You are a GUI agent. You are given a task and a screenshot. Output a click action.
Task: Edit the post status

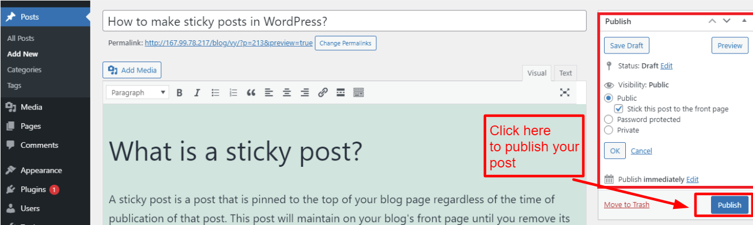(666, 66)
